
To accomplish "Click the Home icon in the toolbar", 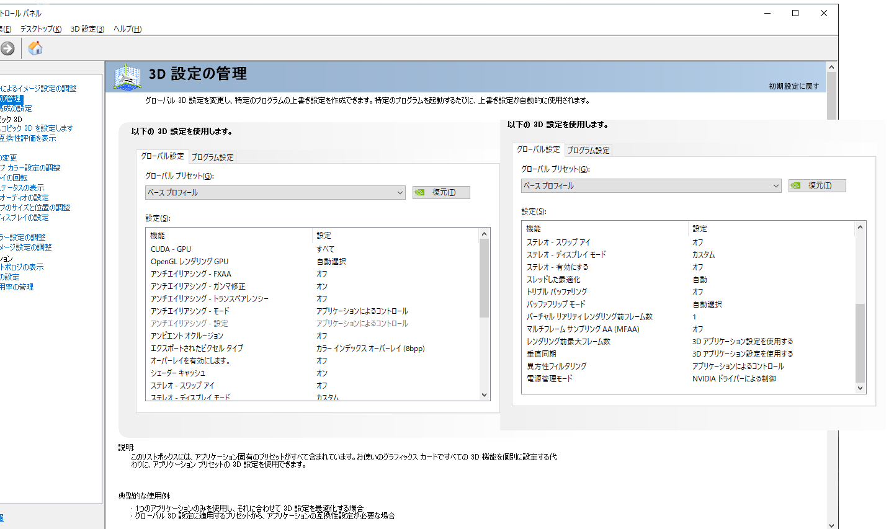I will (x=36, y=48).
